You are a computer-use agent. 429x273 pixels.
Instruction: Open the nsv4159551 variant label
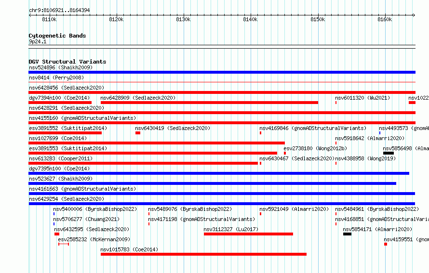[406, 239]
